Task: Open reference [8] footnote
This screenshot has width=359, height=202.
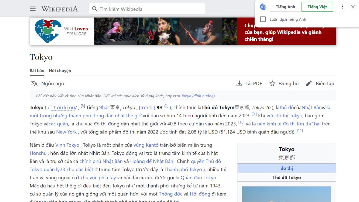Action: [83, 106]
